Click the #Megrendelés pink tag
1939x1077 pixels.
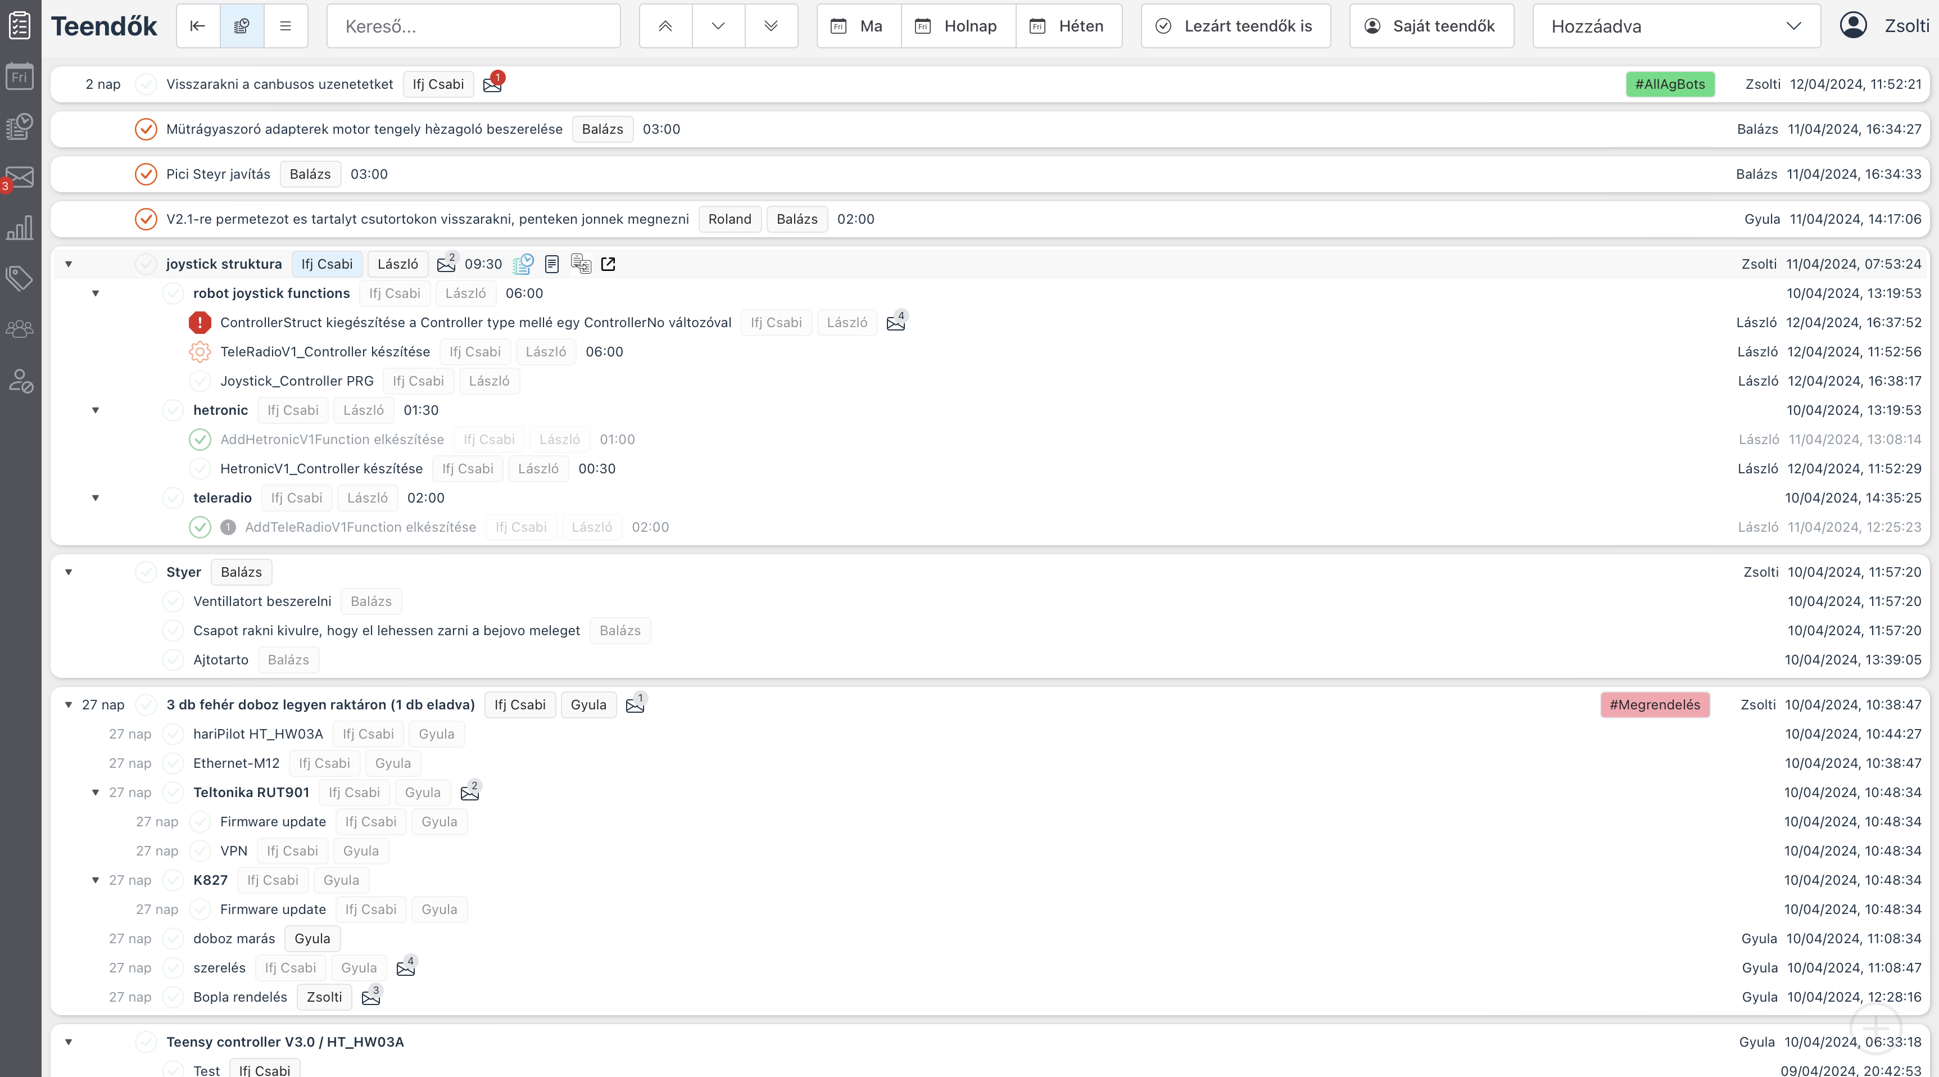pos(1655,704)
